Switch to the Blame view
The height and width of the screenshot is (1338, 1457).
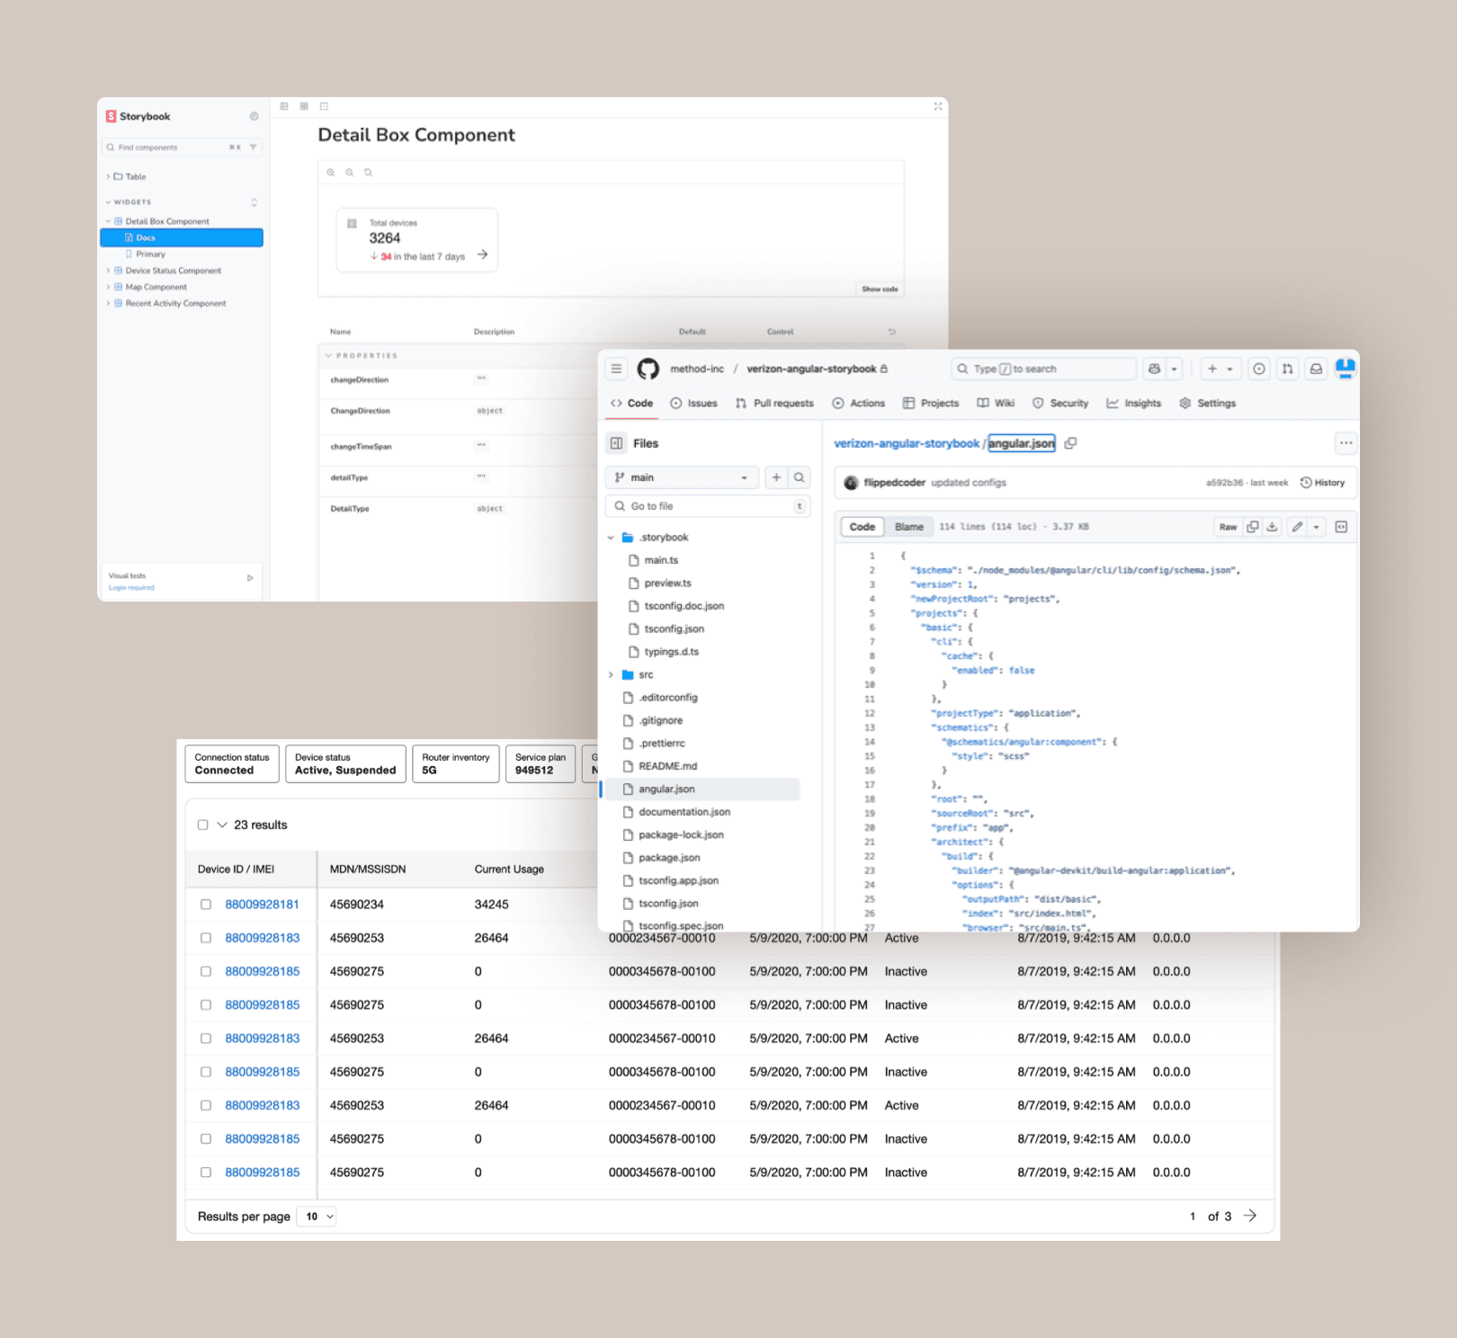tap(909, 526)
